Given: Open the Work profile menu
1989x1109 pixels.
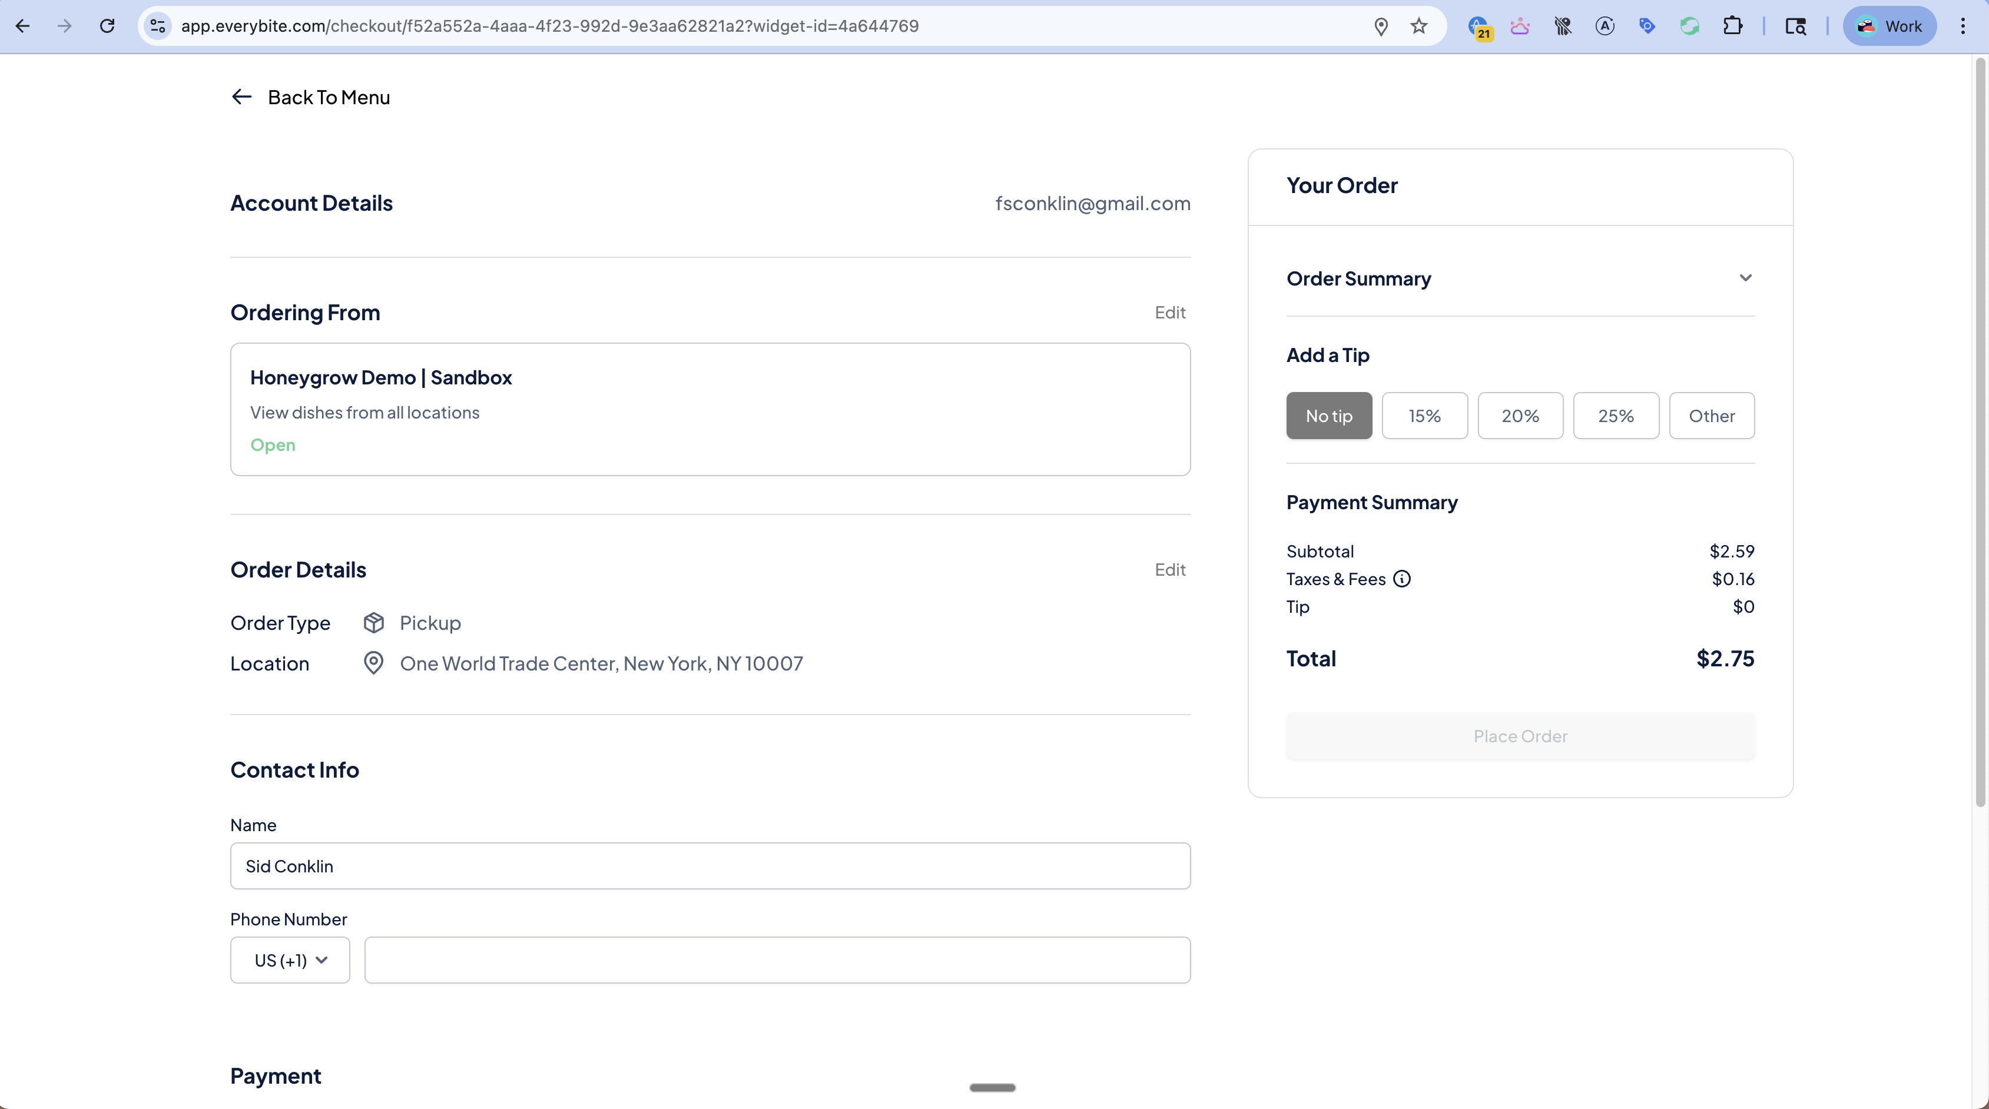Looking at the screenshot, I should tap(1889, 26).
